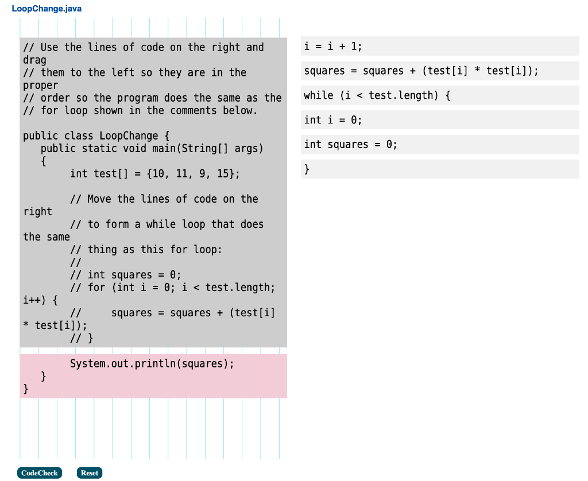Image resolution: width=588 pixels, height=481 pixels.
Task: Select the "int i = 0;" code tile
Action: (x=440, y=119)
